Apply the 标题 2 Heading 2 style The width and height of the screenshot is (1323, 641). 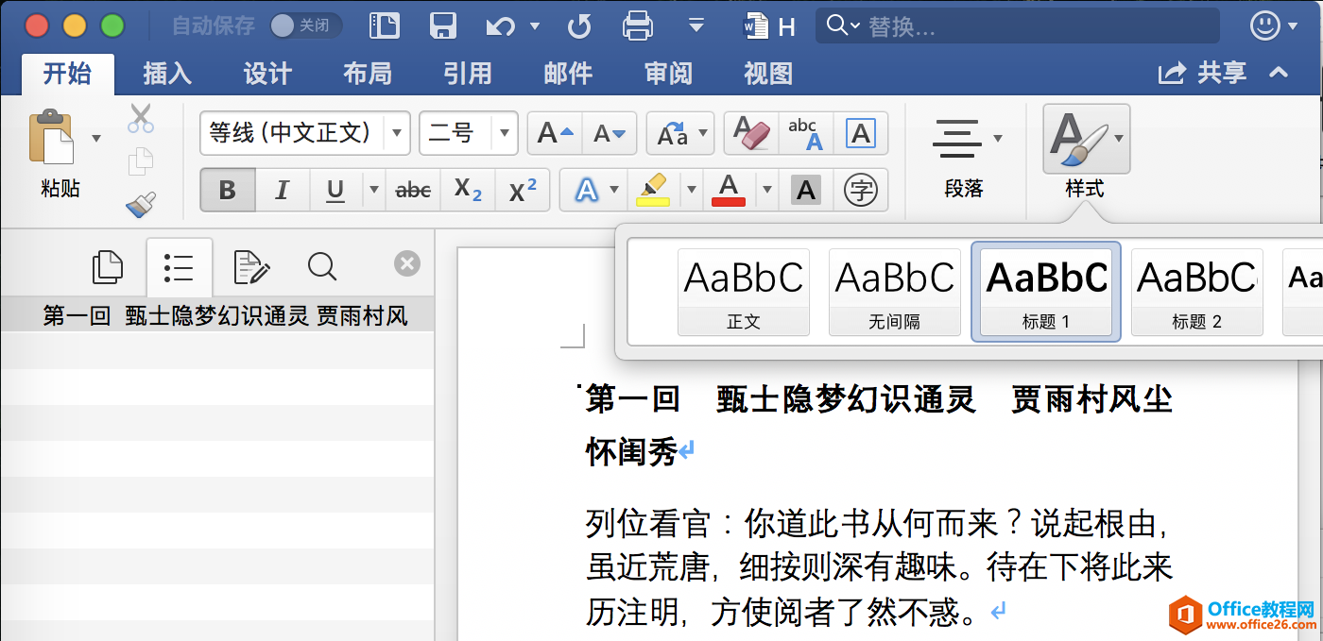point(1197,292)
